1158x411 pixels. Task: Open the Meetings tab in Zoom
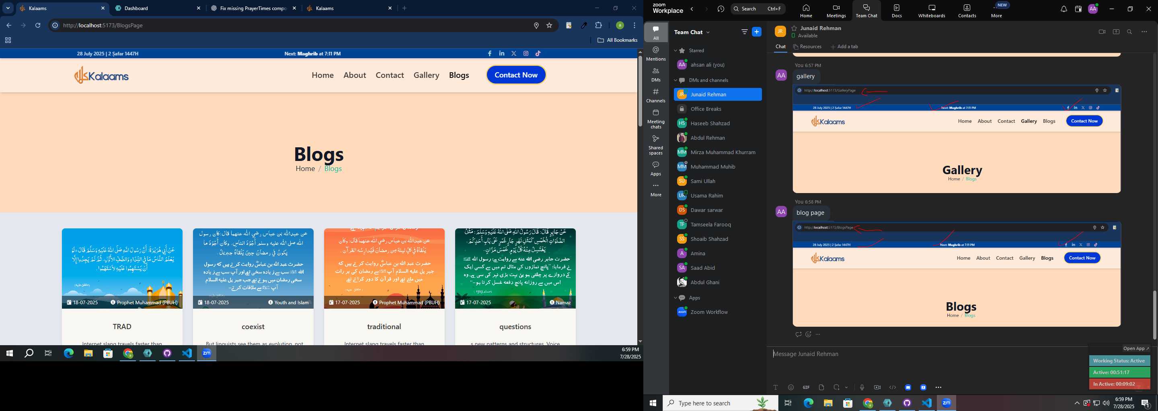[x=836, y=10]
